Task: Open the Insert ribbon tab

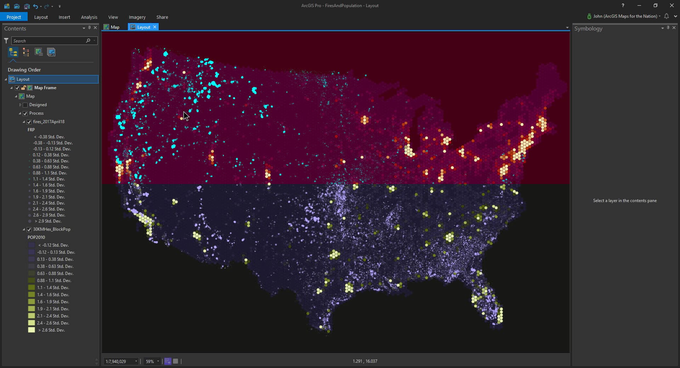Action: [x=64, y=17]
